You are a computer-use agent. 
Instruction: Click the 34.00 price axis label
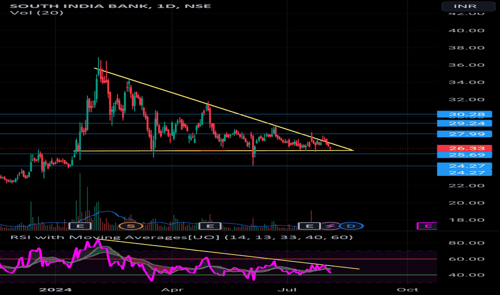pyautogui.click(x=467, y=82)
